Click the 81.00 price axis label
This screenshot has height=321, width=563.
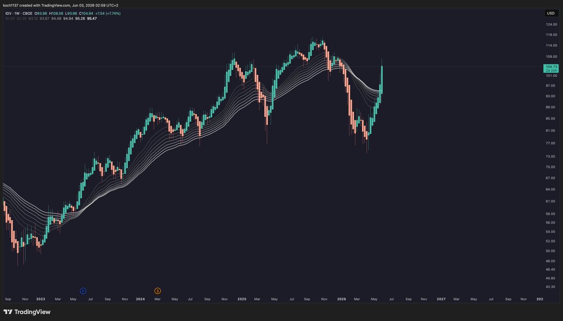550,131
